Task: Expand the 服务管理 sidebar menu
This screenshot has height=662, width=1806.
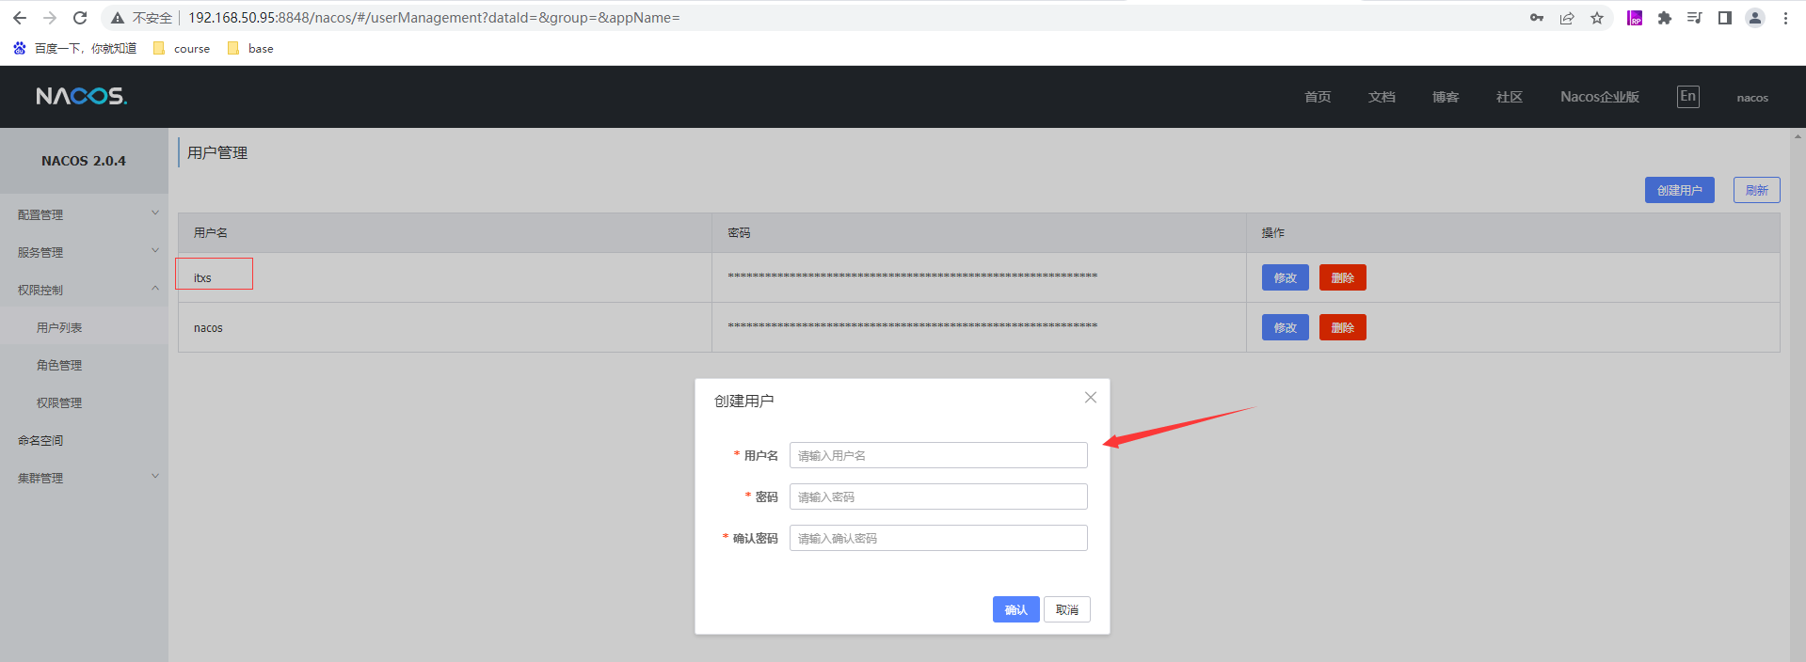Action: tap(83, 252)
